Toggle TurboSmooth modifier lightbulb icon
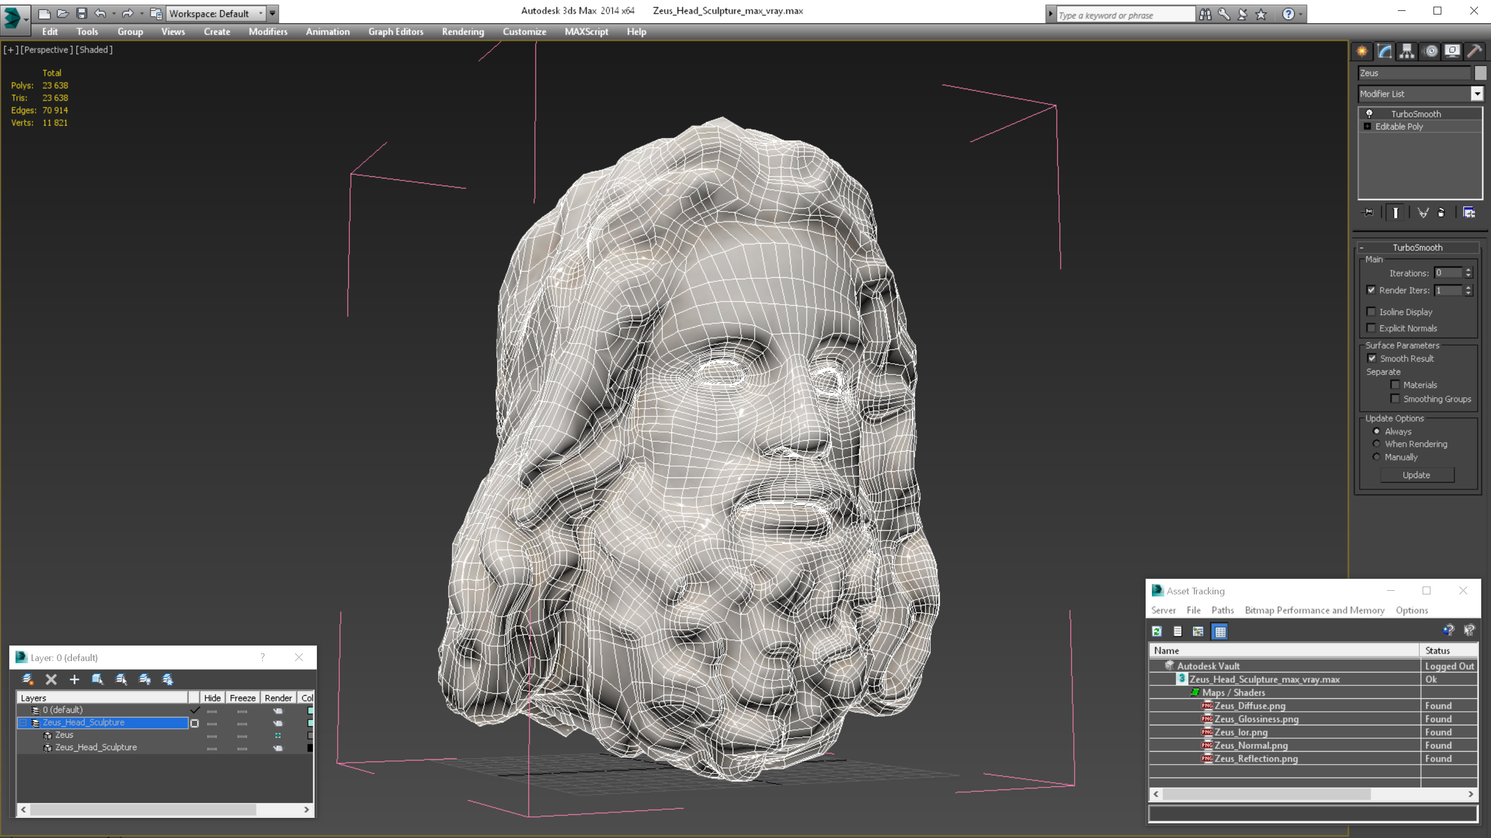The width and height of the screenshot is (1491, 838). [x=1369, y=114]
